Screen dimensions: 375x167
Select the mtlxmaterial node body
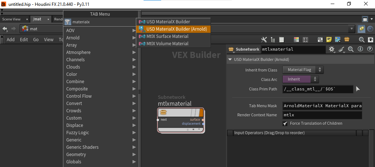click(x=181, y=120)
